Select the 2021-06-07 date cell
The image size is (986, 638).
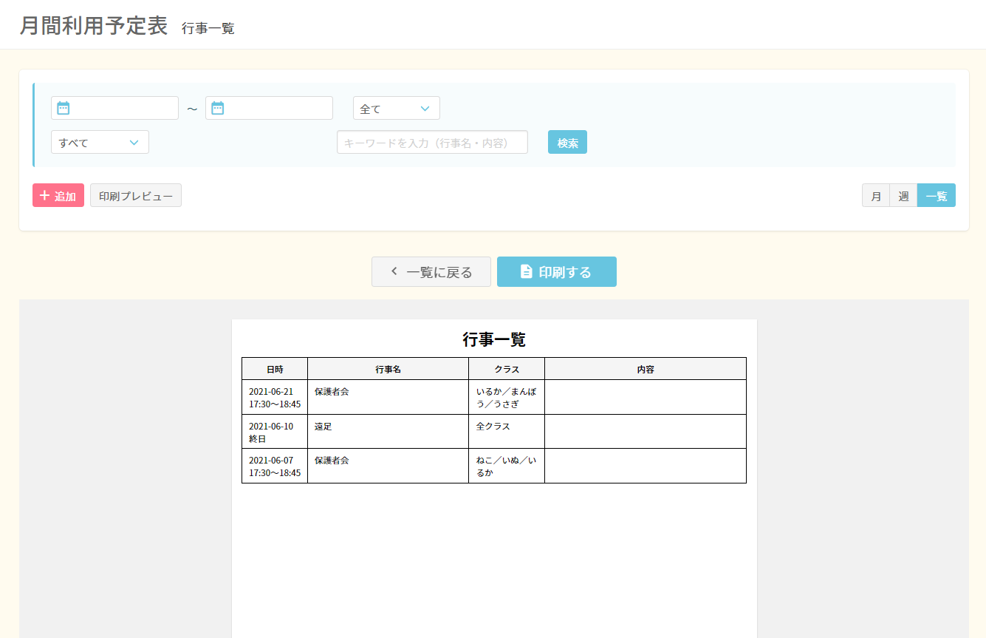pyautogui.click(x=275, y=466)
